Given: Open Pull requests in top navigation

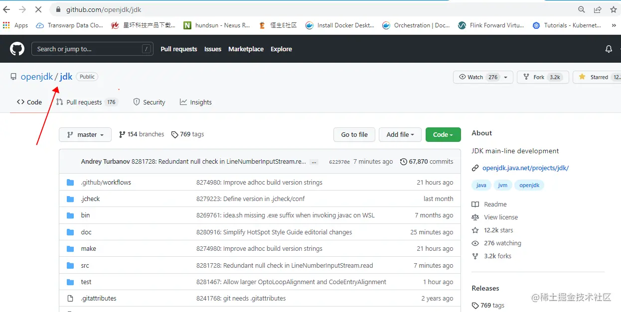Looking at the screenshot, I should 179,49.
